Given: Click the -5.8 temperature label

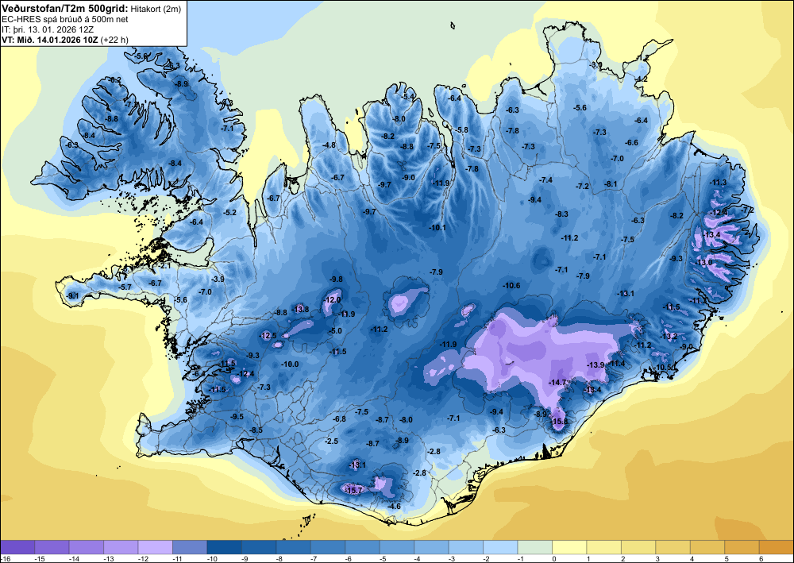Looking at the screenshot, I should (x=462, y=130).
